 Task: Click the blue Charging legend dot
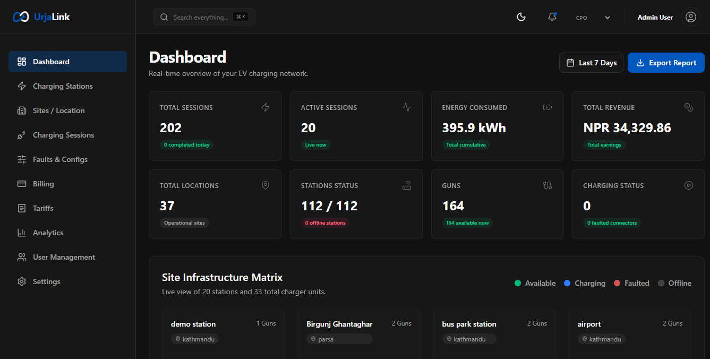coord(567,283)
